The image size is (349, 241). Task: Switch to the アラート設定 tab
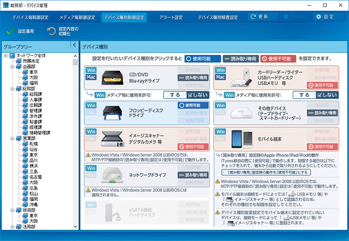171,17
